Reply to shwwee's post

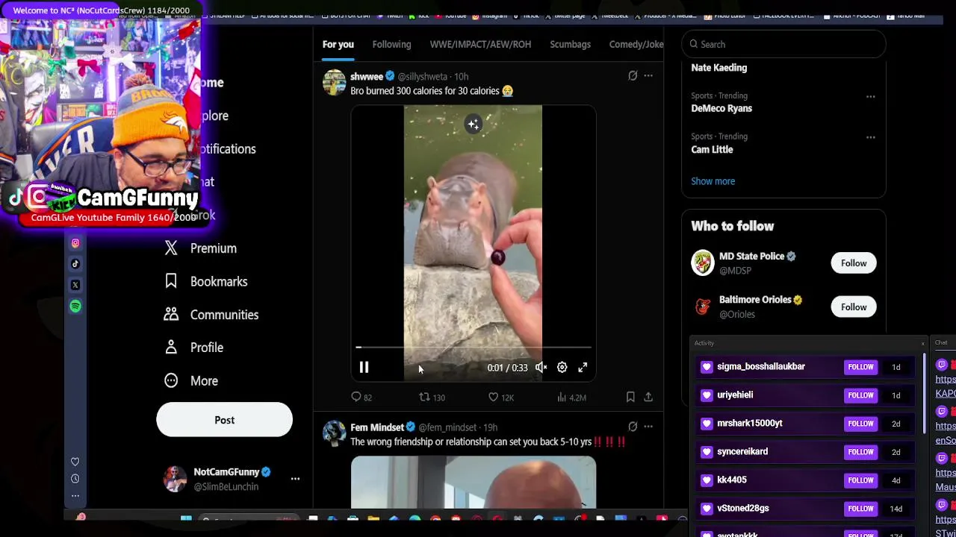click(361, 398)
